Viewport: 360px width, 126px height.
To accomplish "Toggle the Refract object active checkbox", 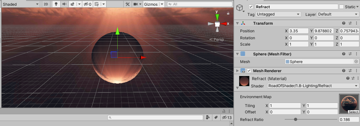I will (x=251, y=7).
